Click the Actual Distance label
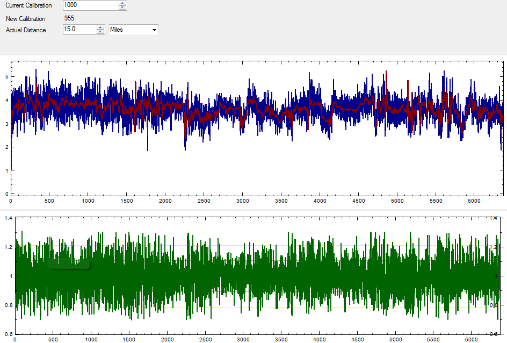Image resolution: width=507 pixels, height=343 pixels. [26, 30]
